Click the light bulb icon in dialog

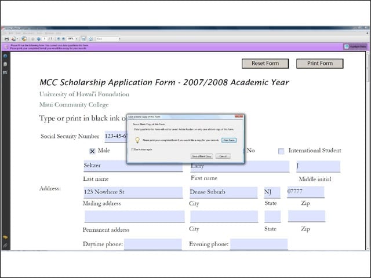tap(137, 140)
